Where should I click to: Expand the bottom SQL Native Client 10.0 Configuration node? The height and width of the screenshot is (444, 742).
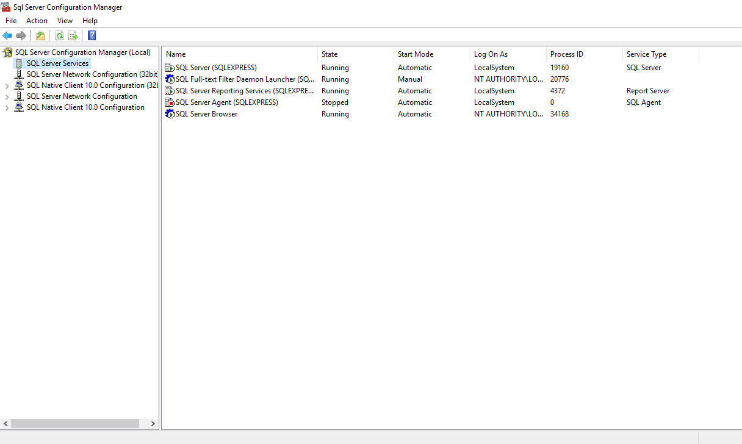coord(7,108)
